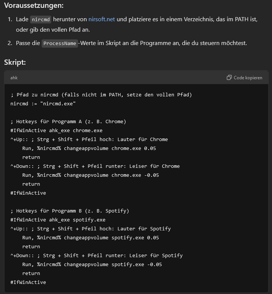Click the "Leiser für Chrome" hotkey line
The height and width of the screenshot is (294, 272).
[x=95, y=166]
